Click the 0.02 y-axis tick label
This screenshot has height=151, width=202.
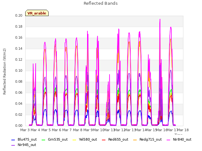19,115
